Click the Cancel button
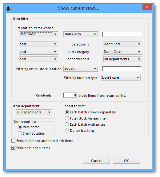Viewport: 160px width, 177px height. tap(96, 161)
